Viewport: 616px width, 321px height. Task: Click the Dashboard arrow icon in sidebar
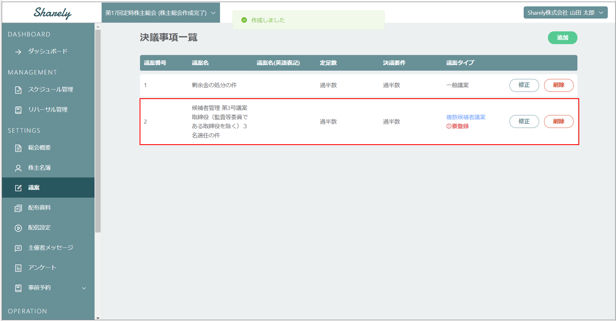[18, 52]
